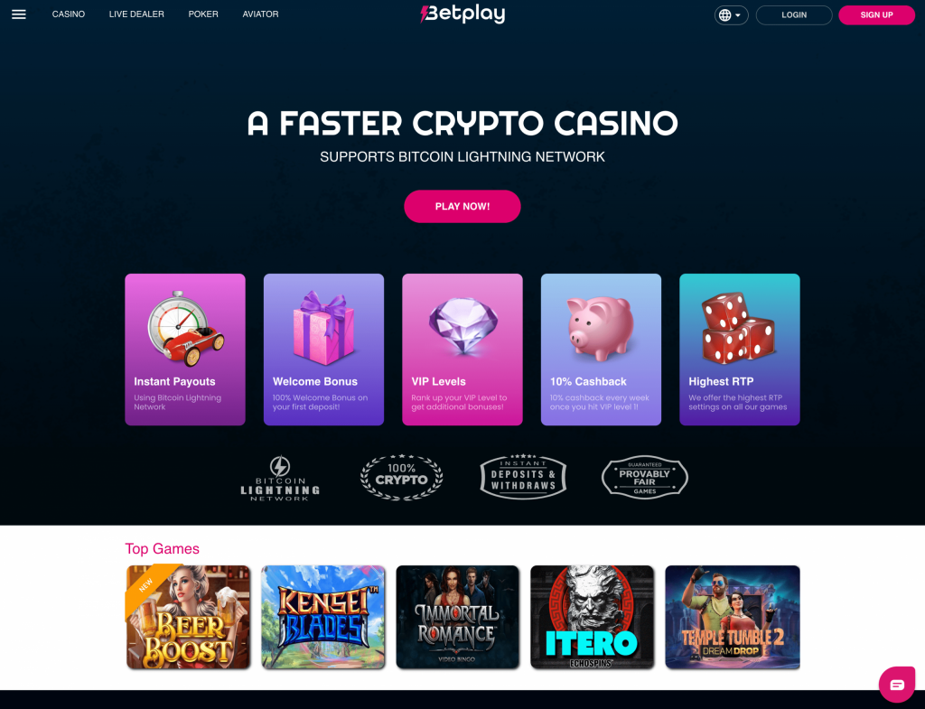Click the Login button
925x709 pixels.
794,14
